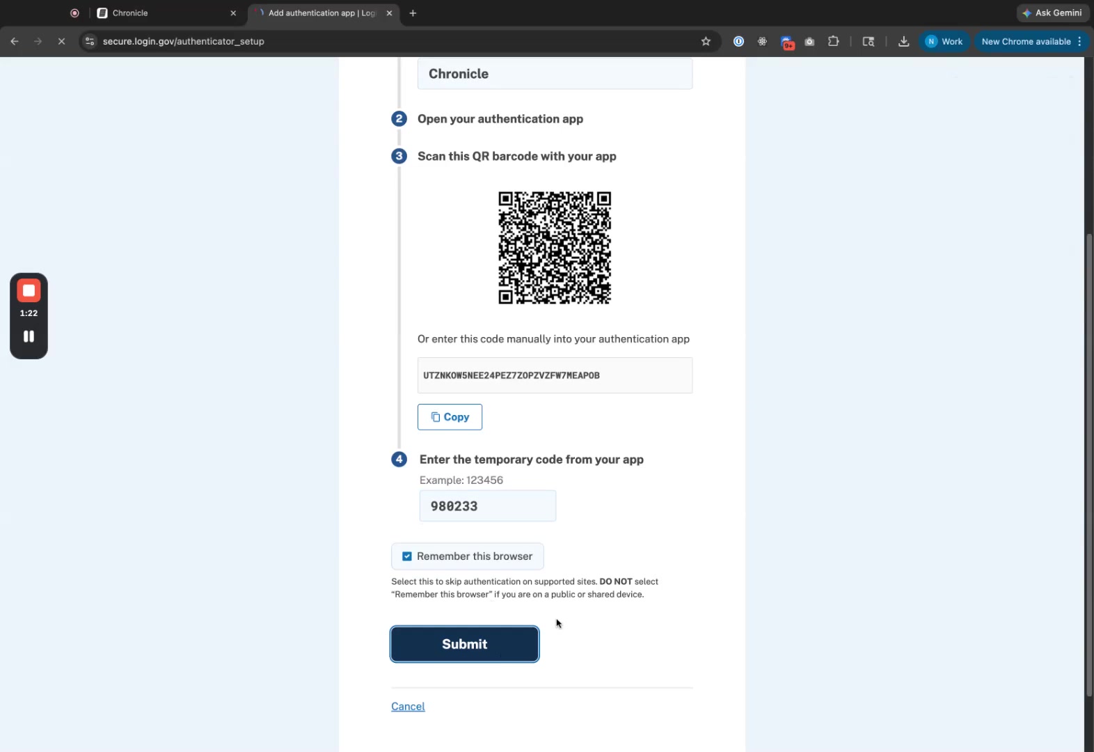The image size is (1094, 752).
Task: Click the camera extension icon
Action: [x=809, y=42]
